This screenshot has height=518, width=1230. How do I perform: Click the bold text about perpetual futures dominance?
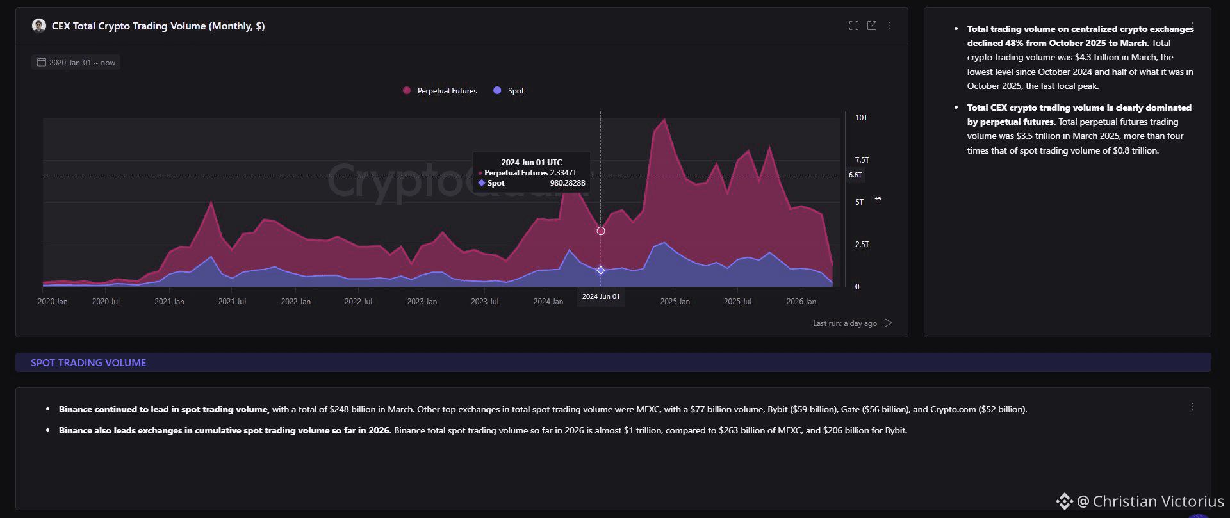coord(1079,115)
